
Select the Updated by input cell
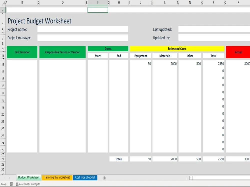click(x=214, y=38)
